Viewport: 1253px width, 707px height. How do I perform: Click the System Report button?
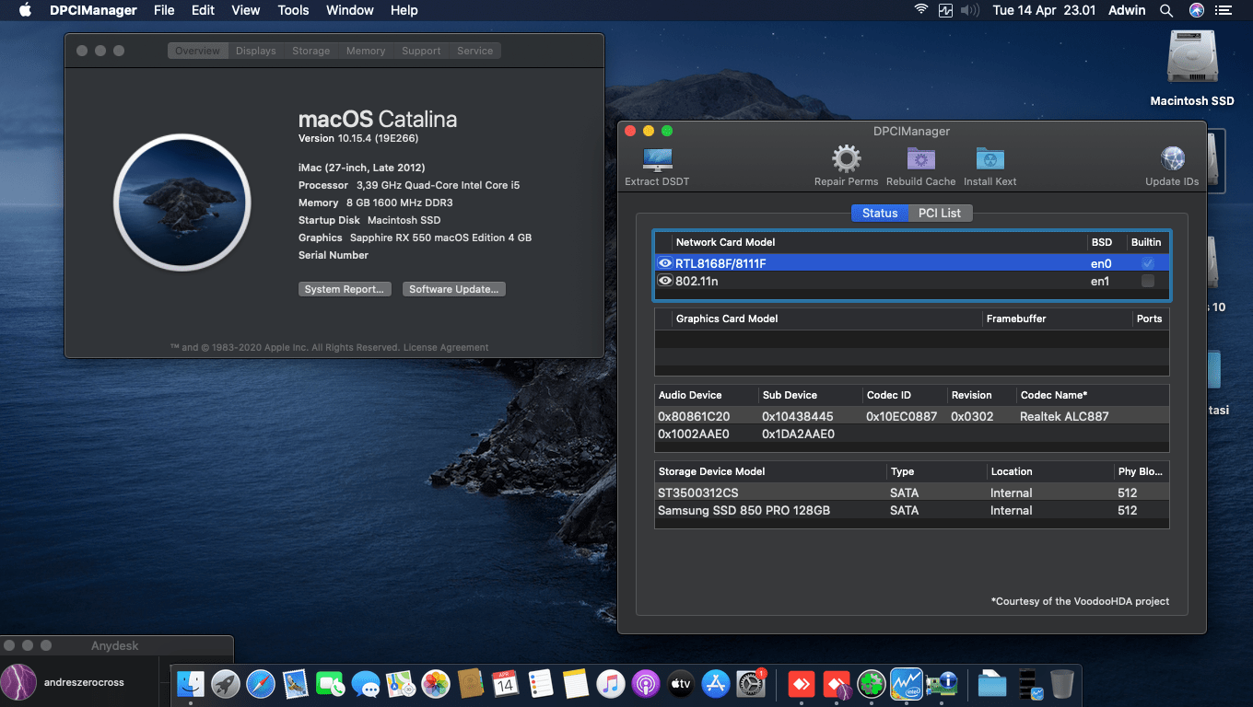click(x=345, y=288)
